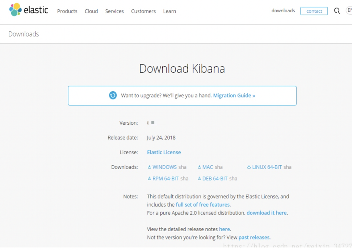Click the elastic logo
Screen dimensions: 352x250
tap(29, 10)
